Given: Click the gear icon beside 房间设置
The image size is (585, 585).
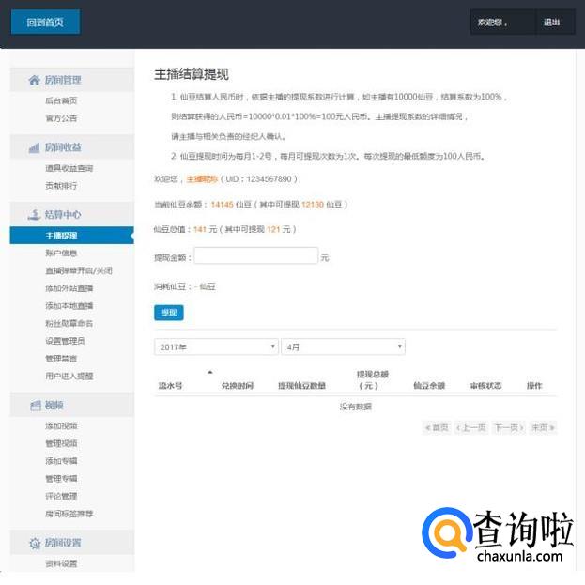Looking at the screenshot, I should pyautogui.click(x=35, y=543).
